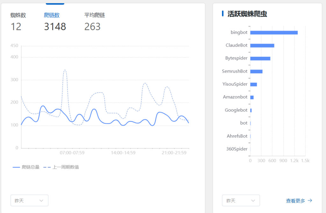Click the SemrushBot bar
The width and height of the screenshot is (326, 213).
click(x=256, y=72)
